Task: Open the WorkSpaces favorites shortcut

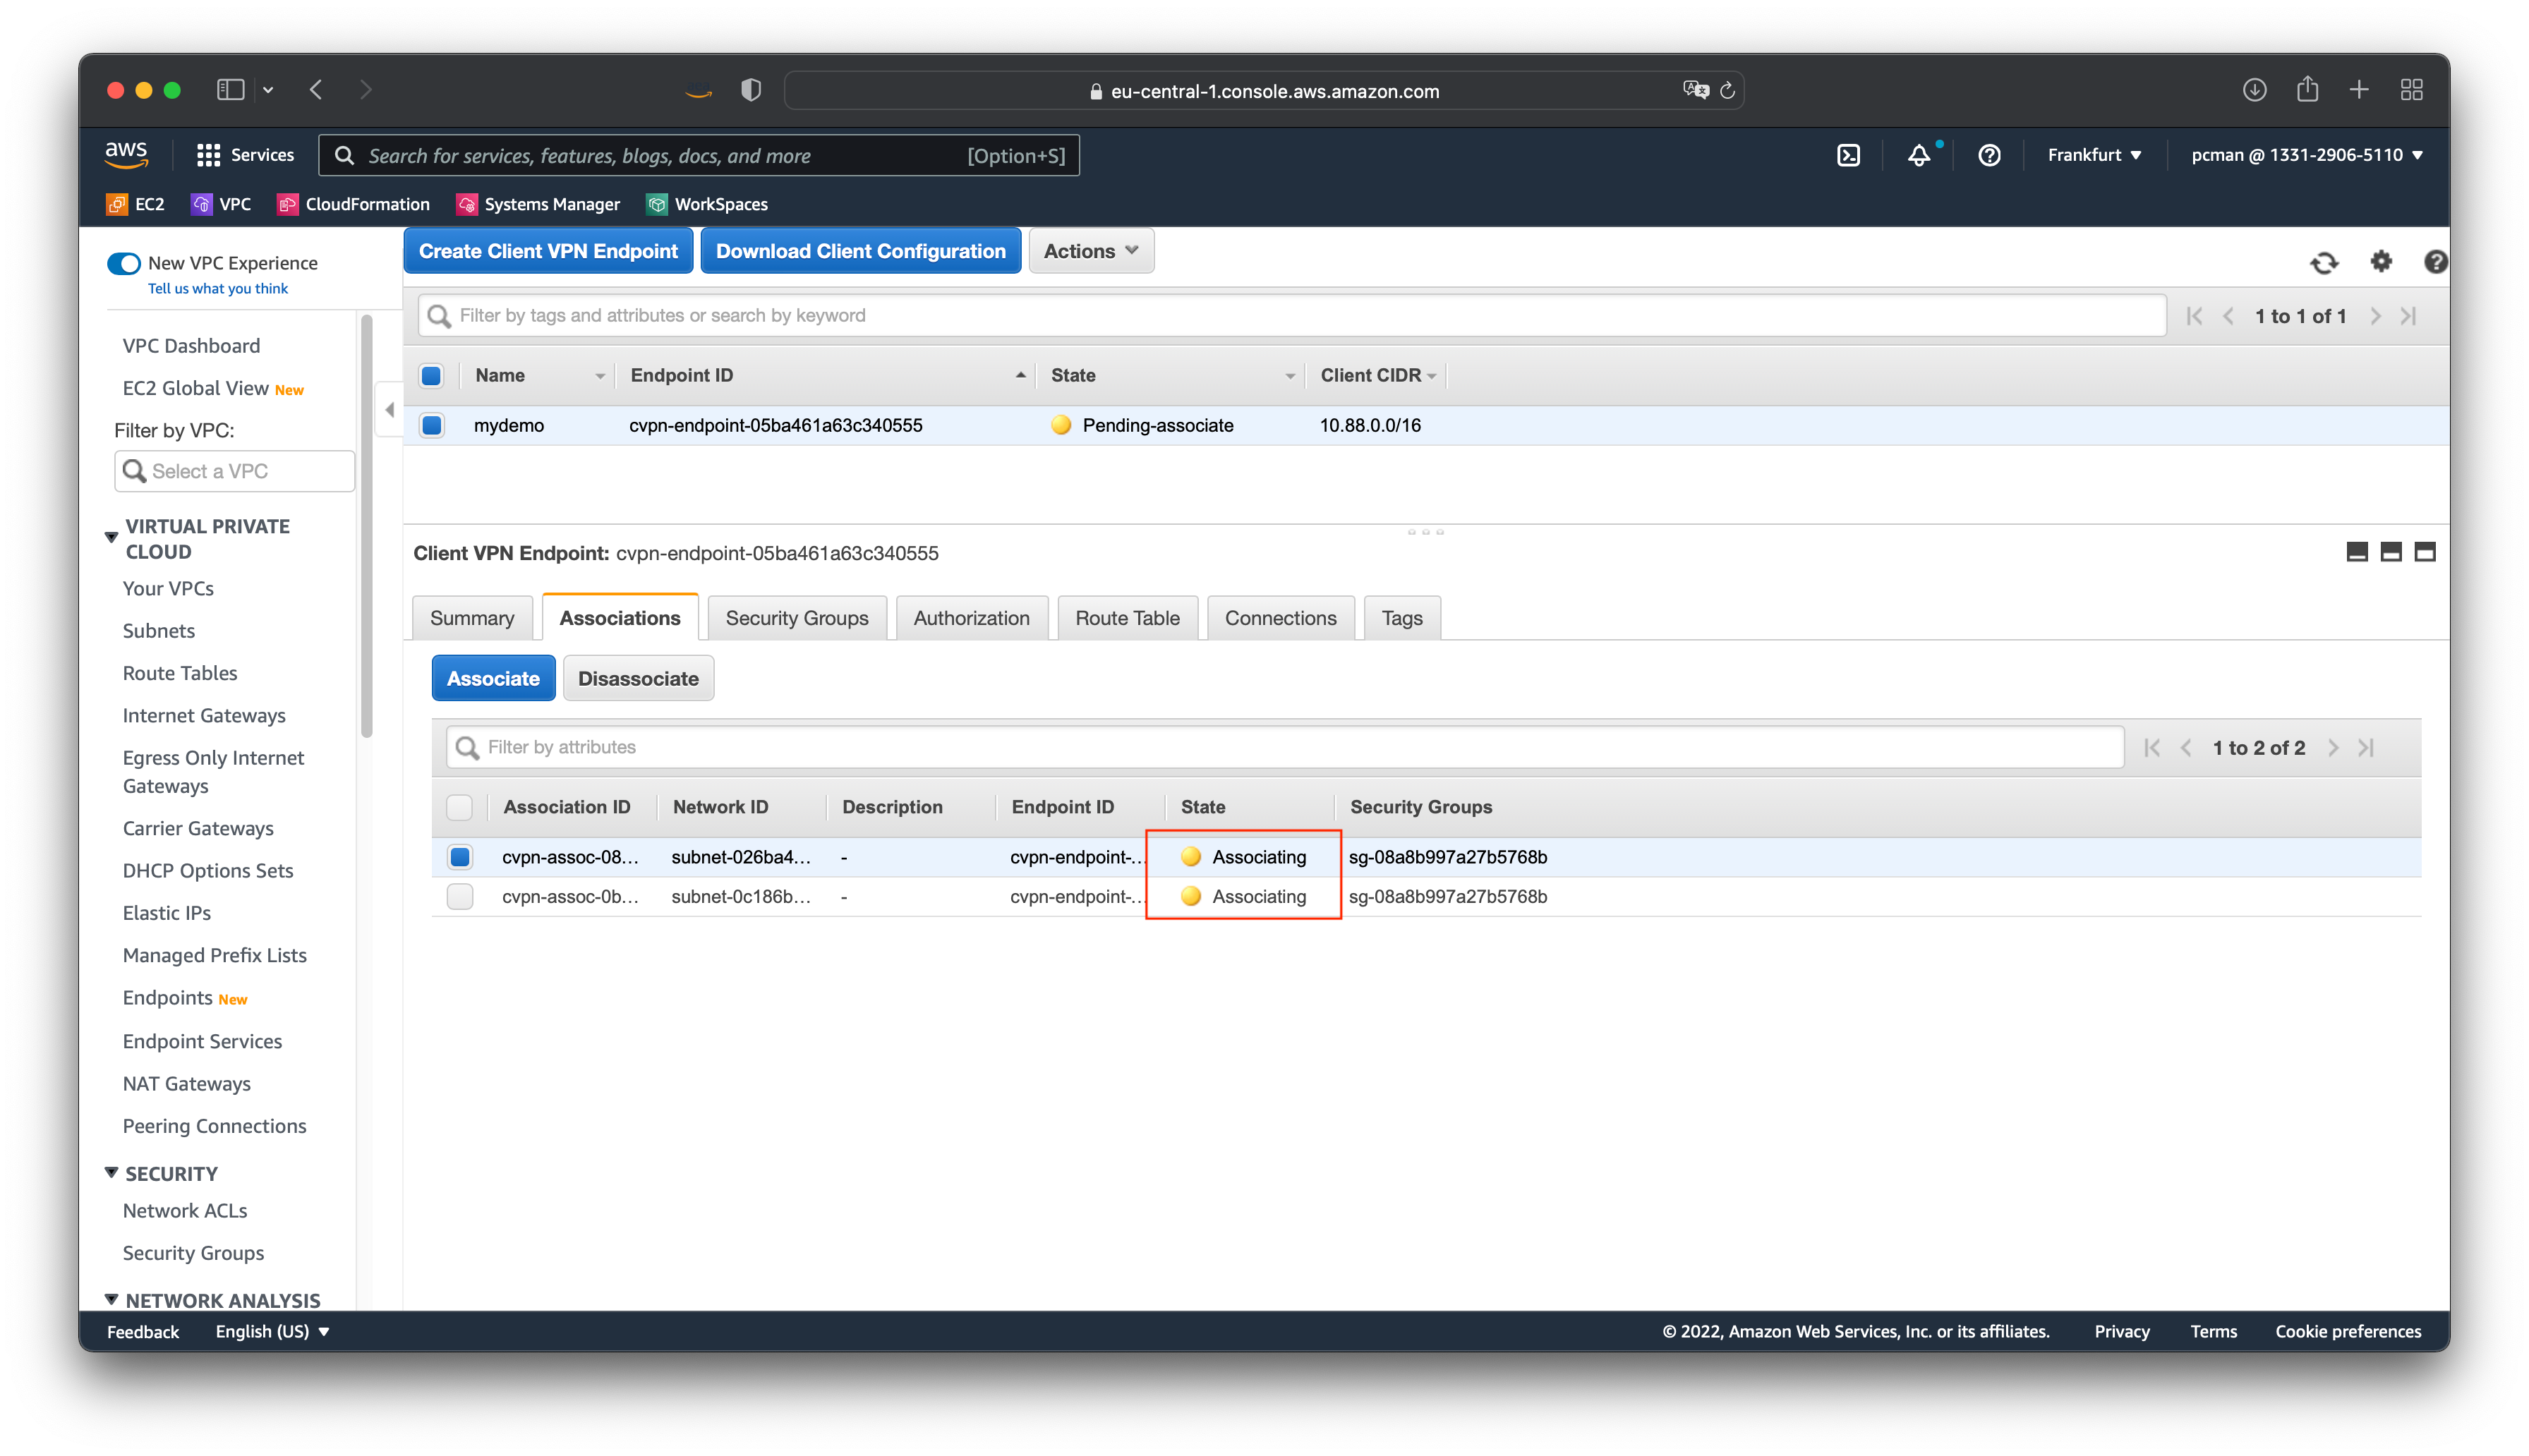Action: click(x=707, y=204)
